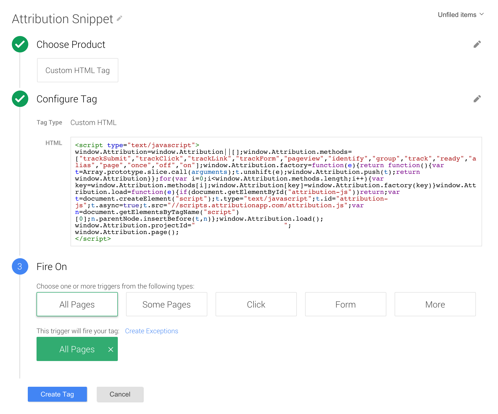The image size is (498, 414).
Task: Click pencil icon next to Attribution Snippet title
Action: click(x=119, y=19)
